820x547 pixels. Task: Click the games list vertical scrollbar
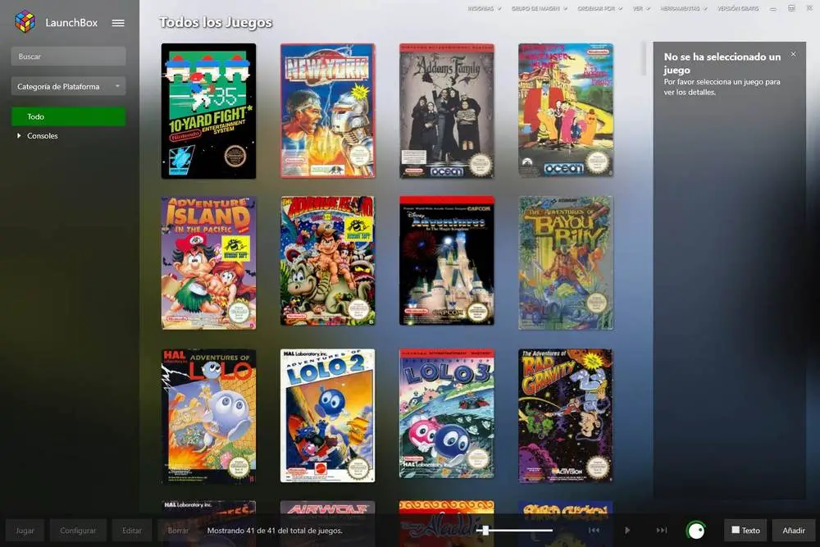coord(644,59)
